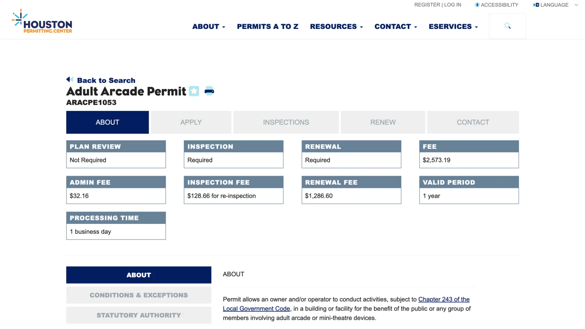This screenshot has width=585, height=329.
Task: Switch to the Apply tab
Action: point(191,122)
